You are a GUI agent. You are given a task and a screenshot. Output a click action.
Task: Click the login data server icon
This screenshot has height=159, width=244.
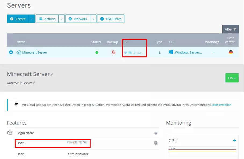pyautogui.click(x=10, y=133)
